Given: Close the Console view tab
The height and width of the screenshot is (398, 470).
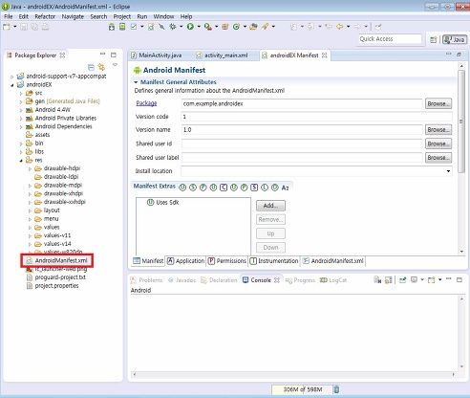Looking at the screenshot, I should click(277, 280).
